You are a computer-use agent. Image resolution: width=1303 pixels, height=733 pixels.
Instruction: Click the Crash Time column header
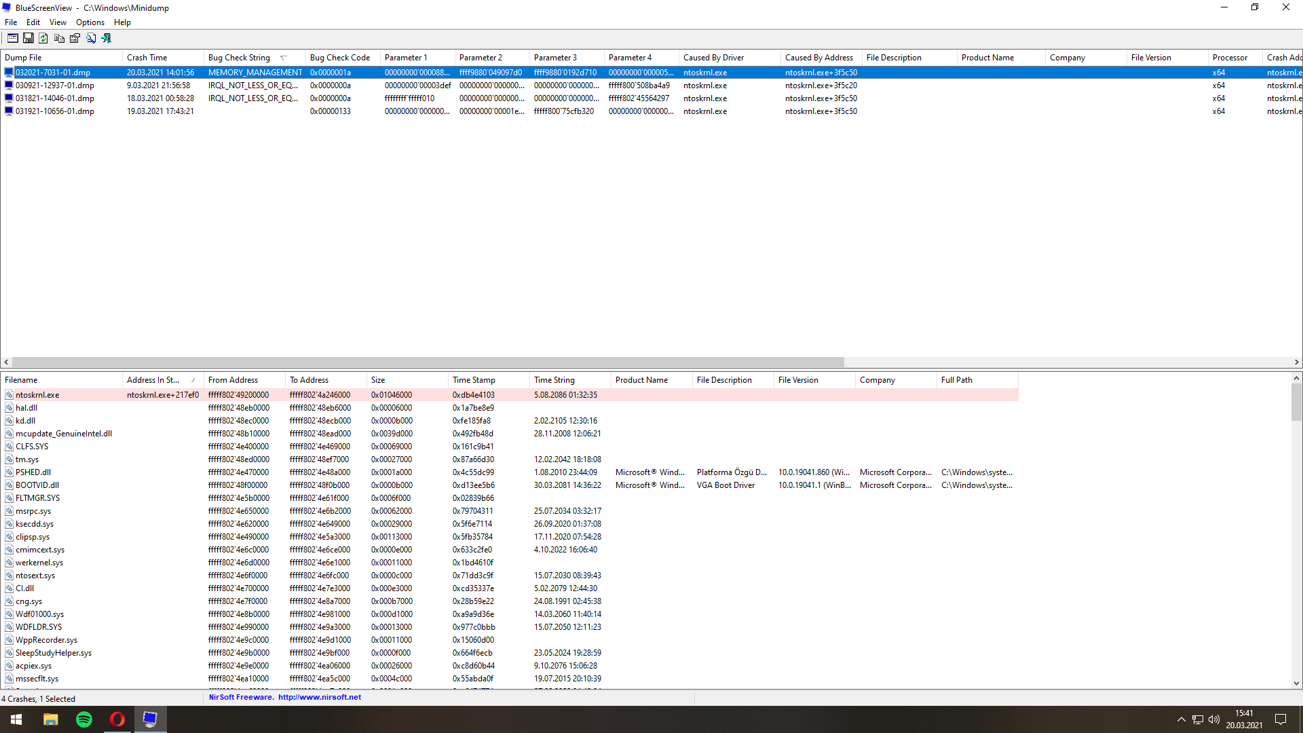point(147,58)
